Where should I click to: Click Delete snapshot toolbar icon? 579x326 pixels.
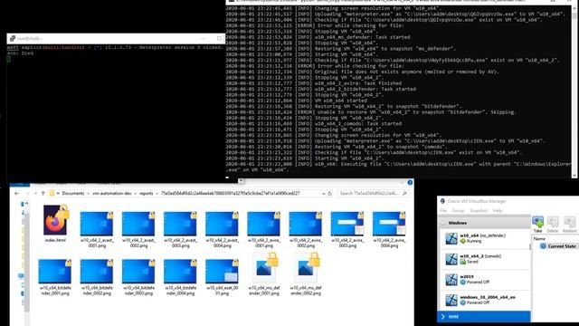pyautogui.click(x=553, y=224)
